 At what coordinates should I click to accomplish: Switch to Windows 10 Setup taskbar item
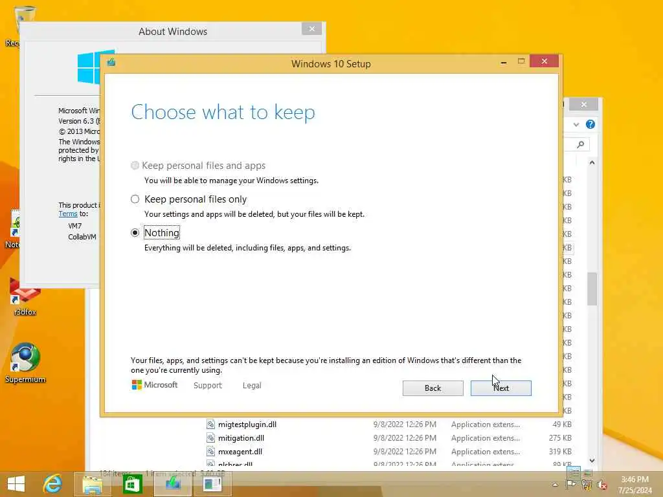(172, 484)
